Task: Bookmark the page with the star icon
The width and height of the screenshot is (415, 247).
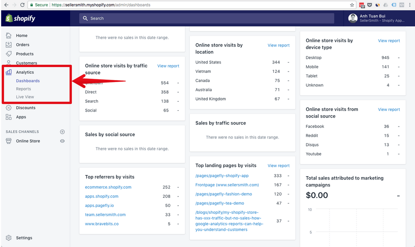Action: (352, 5)
